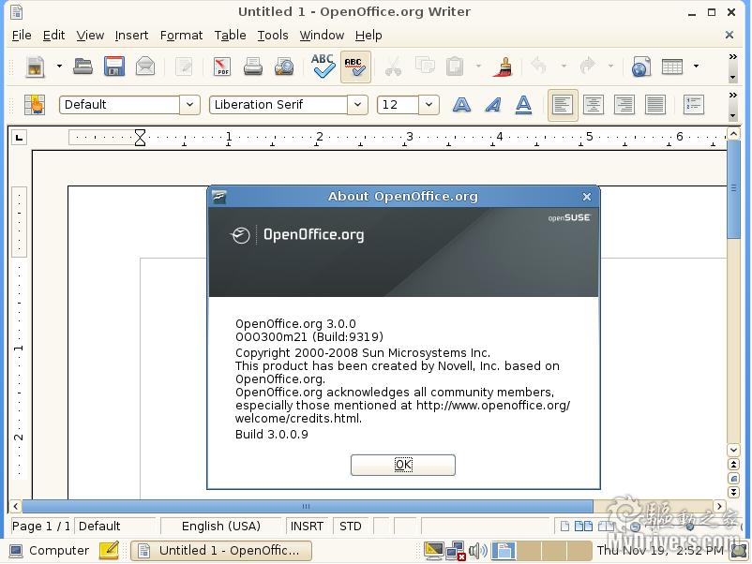Screen dimensions: 752x564
Task: Insert a Table with grid icon
Action: [672, 67]
